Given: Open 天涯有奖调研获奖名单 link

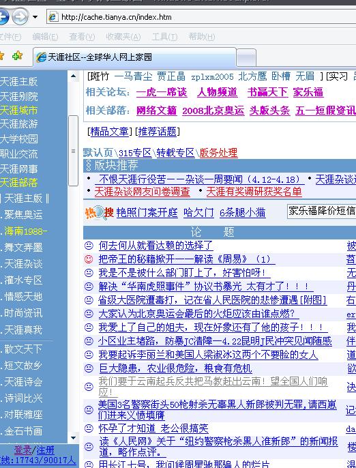Looking at the screenshot, I should 254,191.
